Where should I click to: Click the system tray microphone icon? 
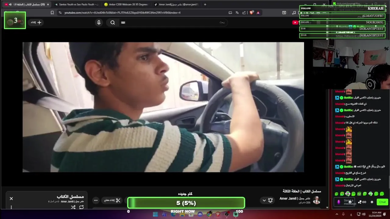[343, 214]
